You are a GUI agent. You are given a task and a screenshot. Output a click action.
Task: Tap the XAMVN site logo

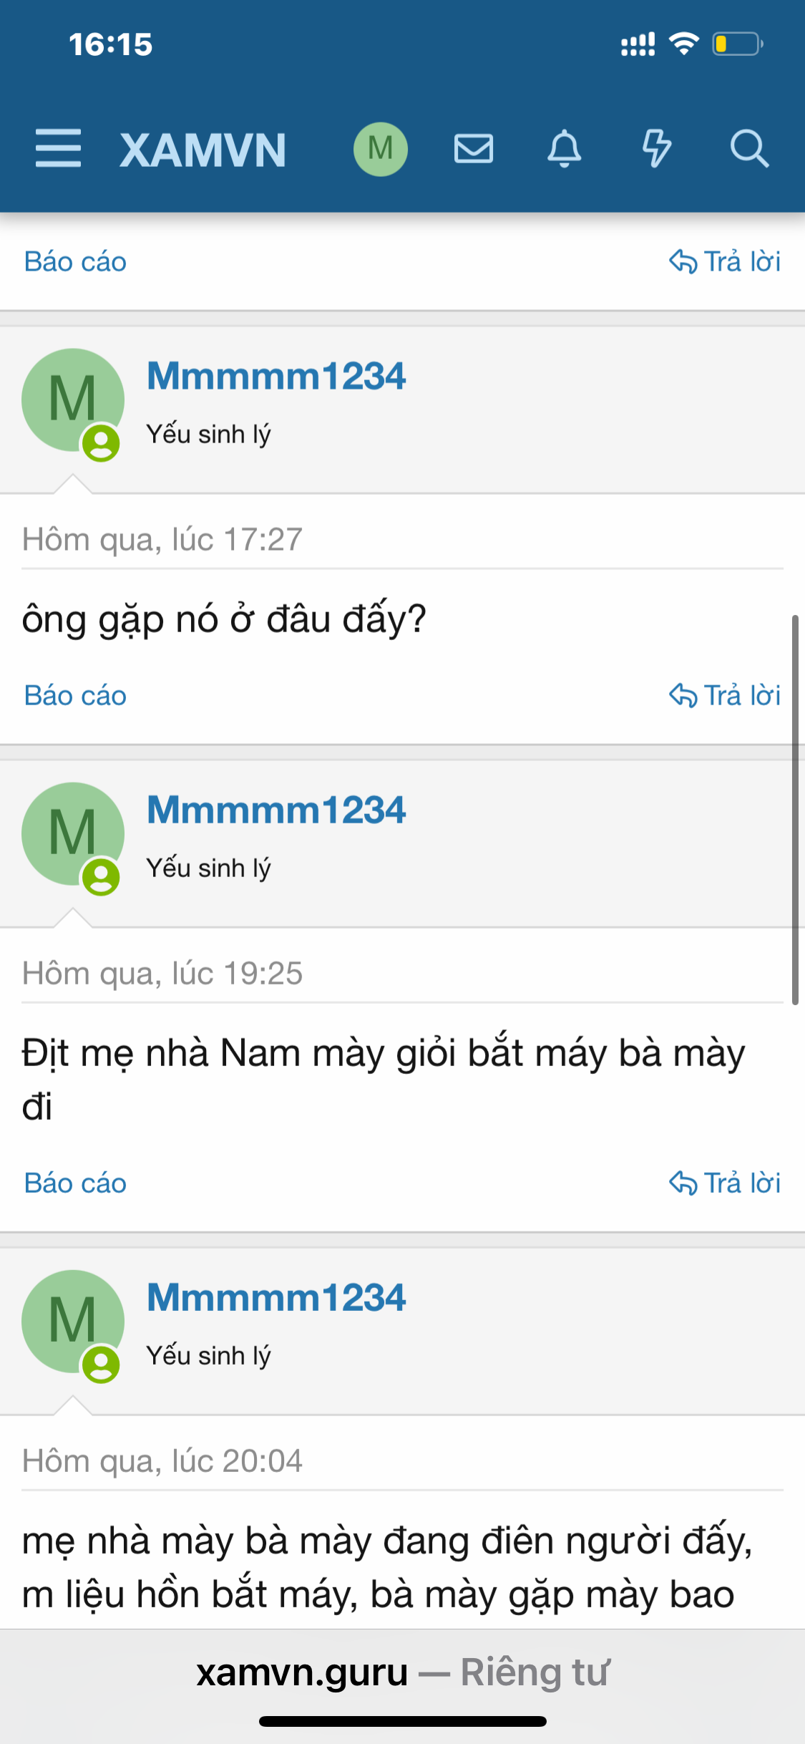pyautogui.click(x=203, y=150)
